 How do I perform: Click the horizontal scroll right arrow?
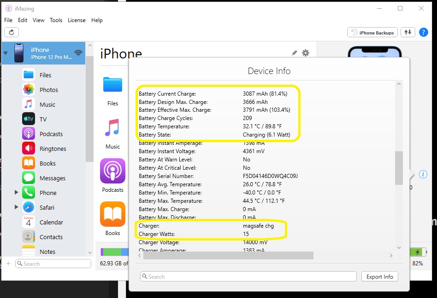pos(391,256)
